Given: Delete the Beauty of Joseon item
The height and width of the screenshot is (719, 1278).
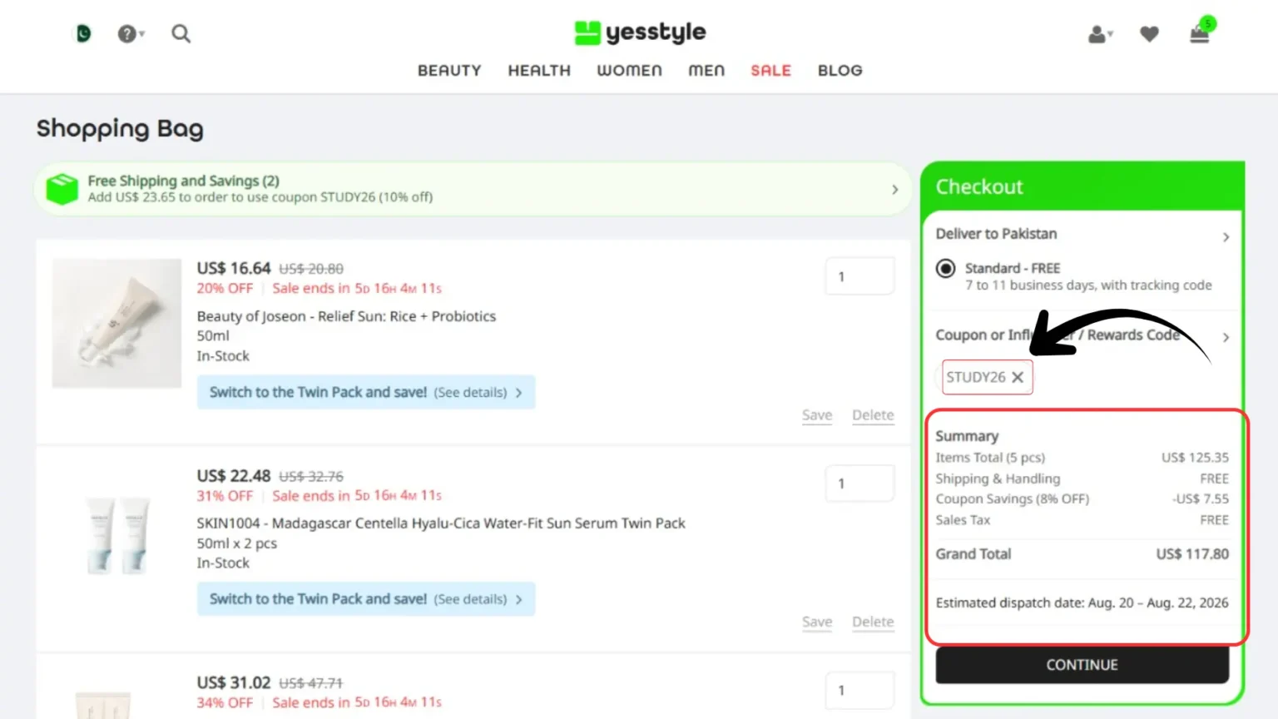Looking at the screenshot, I should (873, 415).
